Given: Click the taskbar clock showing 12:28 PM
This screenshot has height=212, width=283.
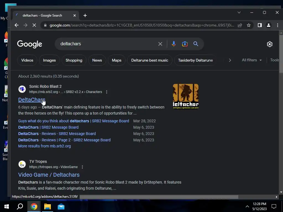Looking at the screenshot, I should (x=259, y=206).
